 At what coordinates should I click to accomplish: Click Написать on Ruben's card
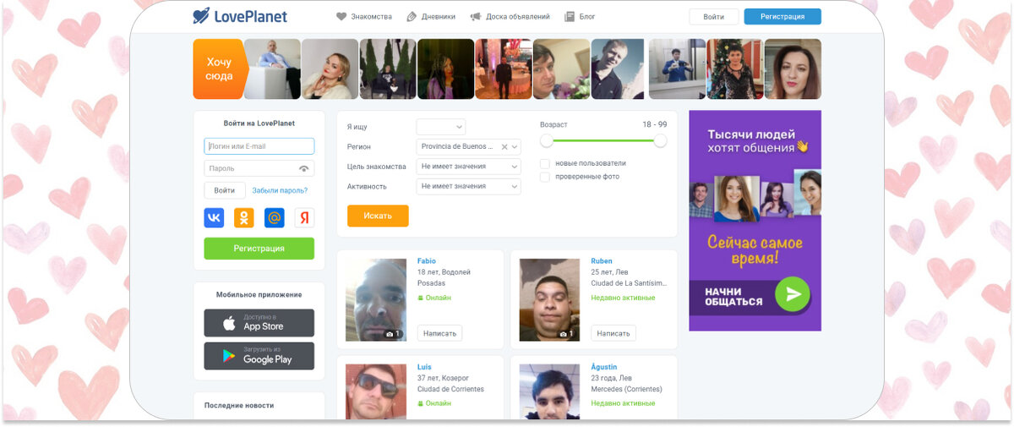[x=613, y=333]
